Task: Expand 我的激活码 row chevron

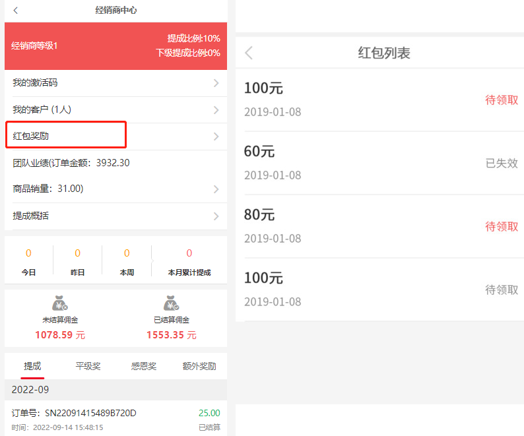Action: click(x=216, y=83)
